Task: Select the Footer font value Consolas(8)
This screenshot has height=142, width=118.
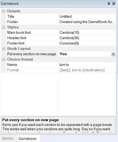Action: tap(87, 43)
